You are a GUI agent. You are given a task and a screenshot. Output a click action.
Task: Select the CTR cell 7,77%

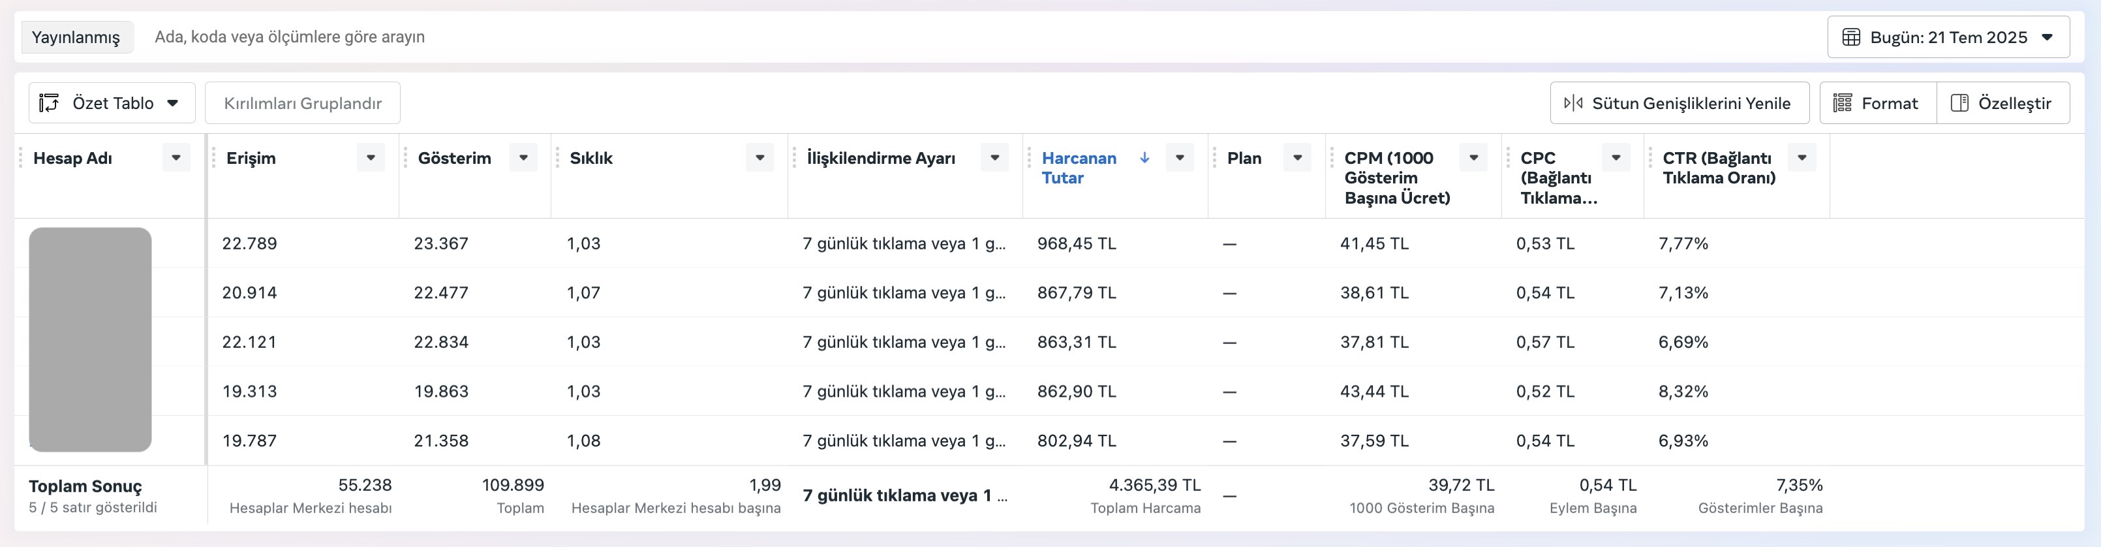tap(1683, 243)
